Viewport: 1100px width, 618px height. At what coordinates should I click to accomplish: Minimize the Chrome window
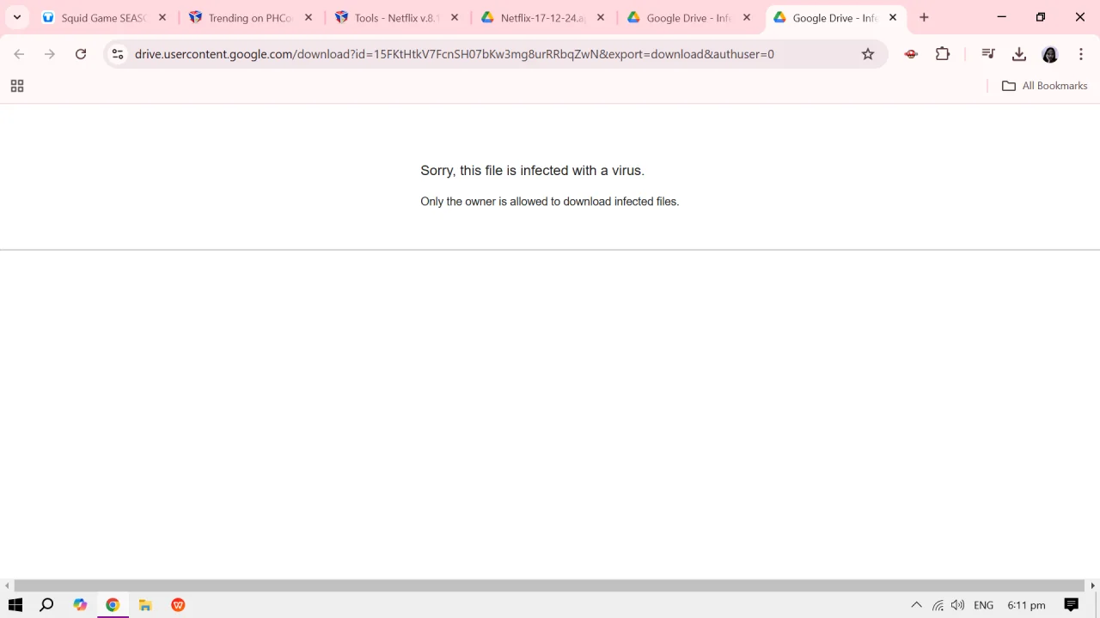pos(1001,17)
